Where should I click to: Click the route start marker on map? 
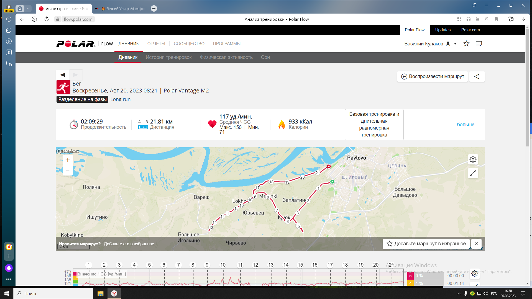(332, 182)
